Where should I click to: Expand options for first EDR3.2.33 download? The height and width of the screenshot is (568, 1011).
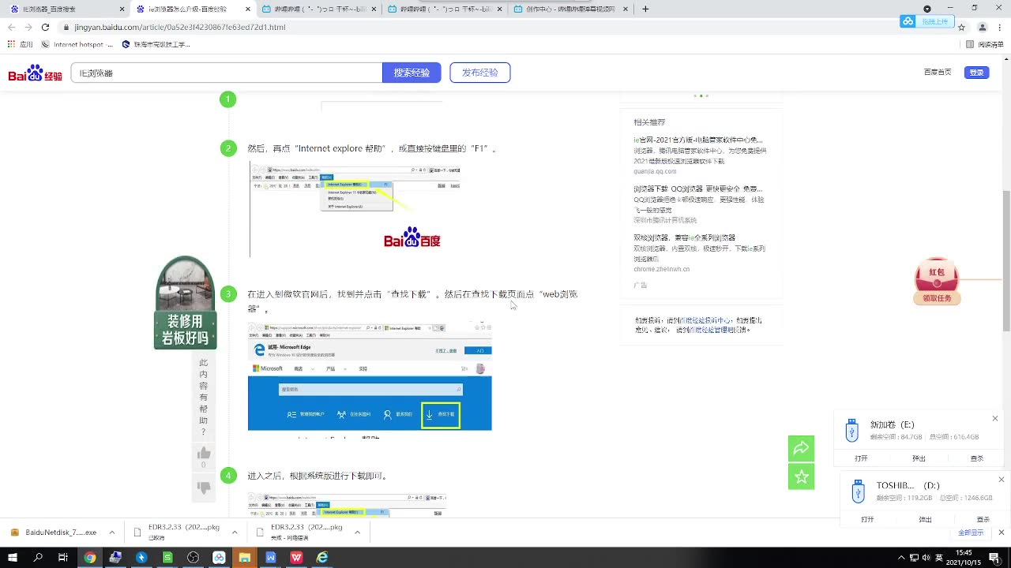[235, 532]
